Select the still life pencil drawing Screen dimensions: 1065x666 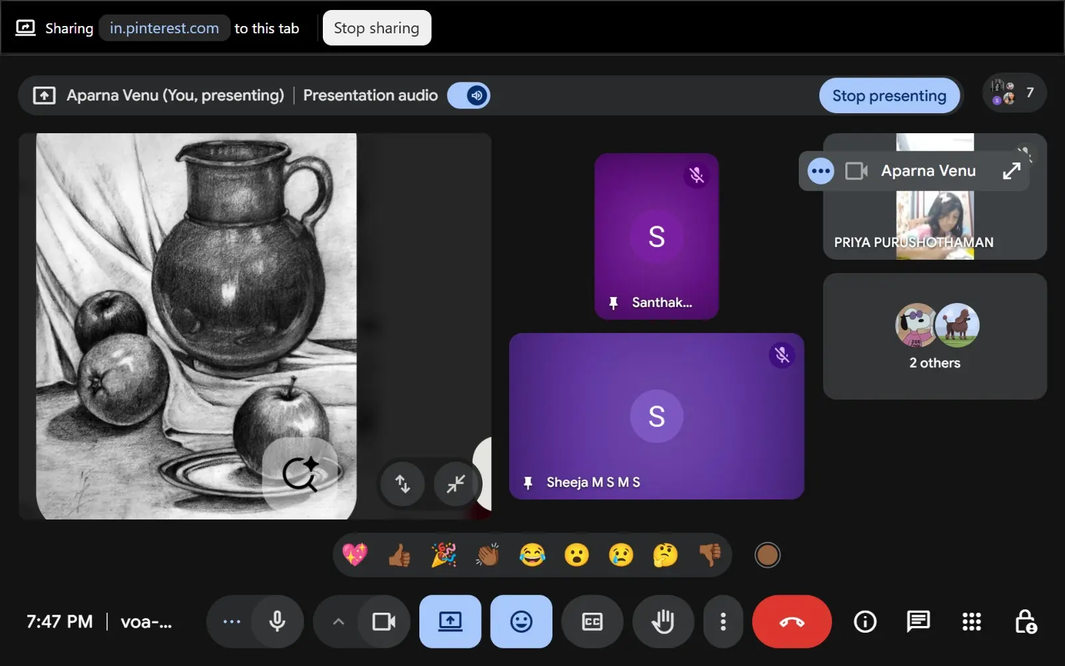tap(196, 326)
